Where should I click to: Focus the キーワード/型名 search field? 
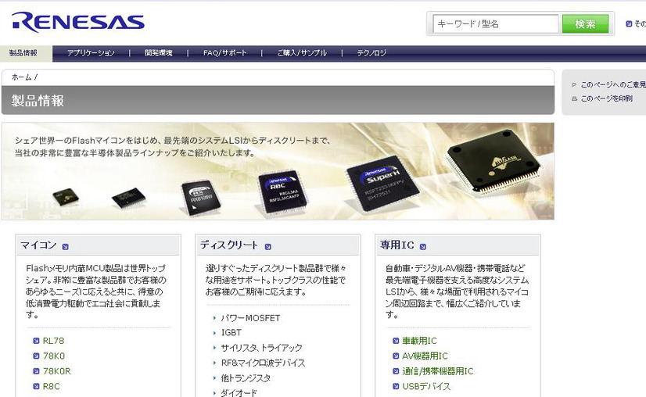496,24
